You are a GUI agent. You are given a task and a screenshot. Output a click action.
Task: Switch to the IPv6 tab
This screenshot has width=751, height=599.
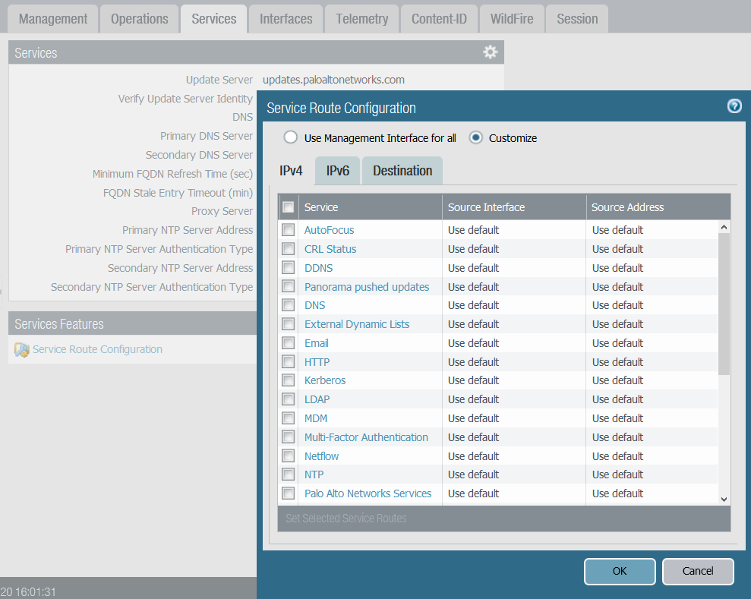pos(338,171)
